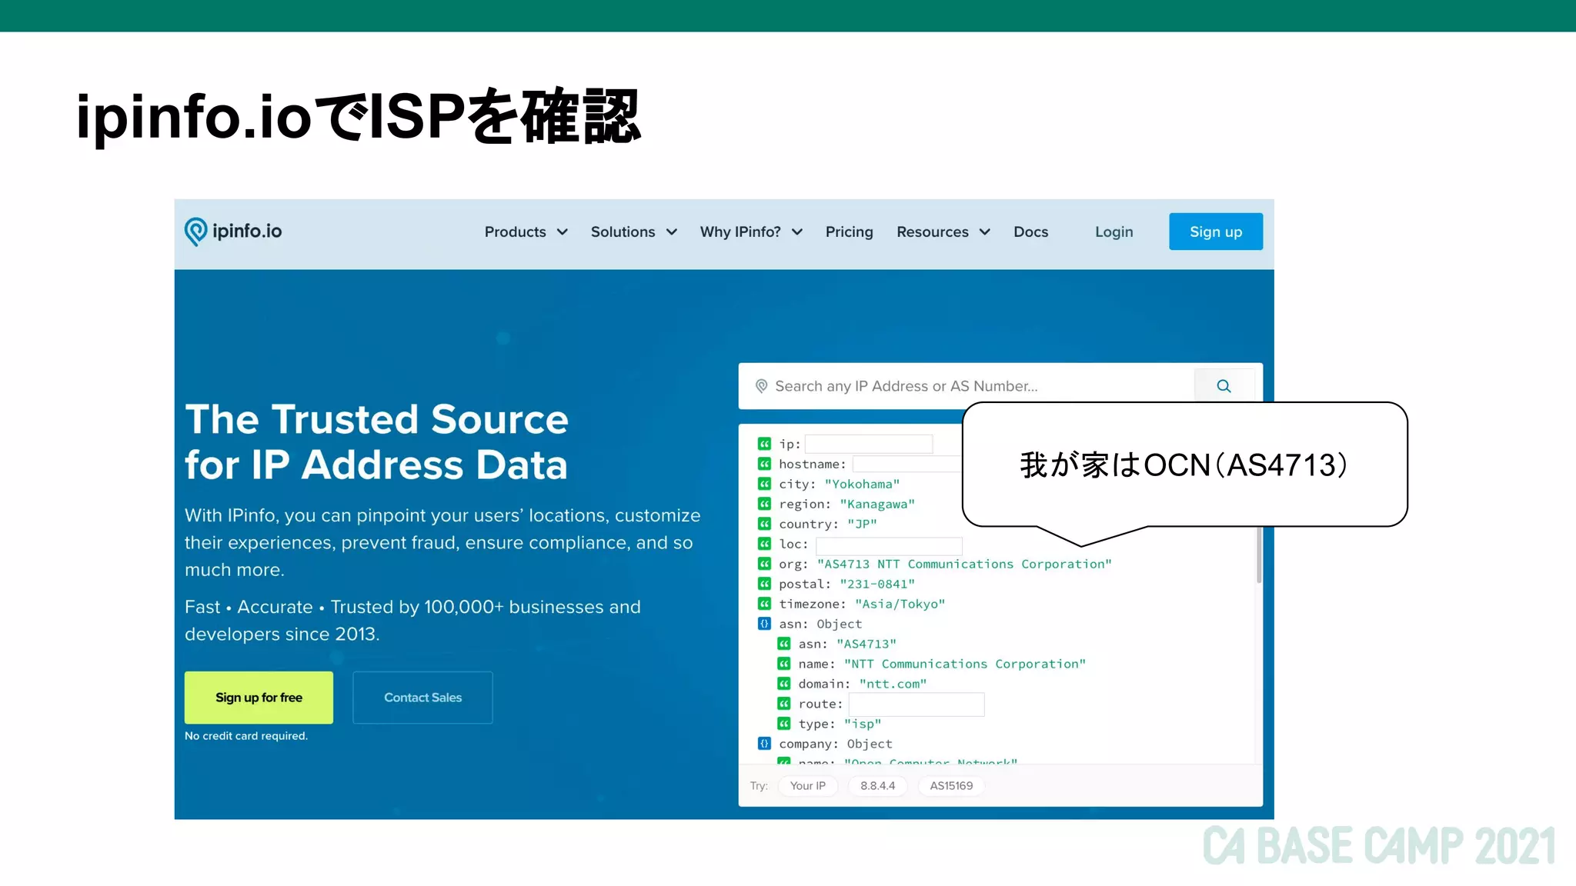
Task: Open the Docs page
Action: [1031, 231]
